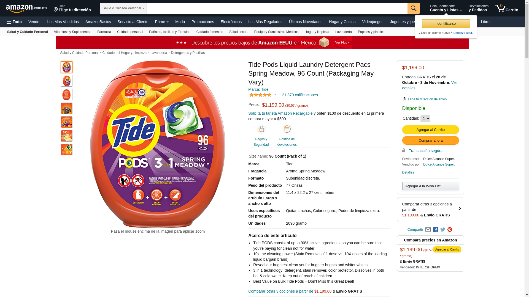Click Agregar al Carrito button
The width and height of the screenshot is (529, 297).
click(x=430, y=130)
